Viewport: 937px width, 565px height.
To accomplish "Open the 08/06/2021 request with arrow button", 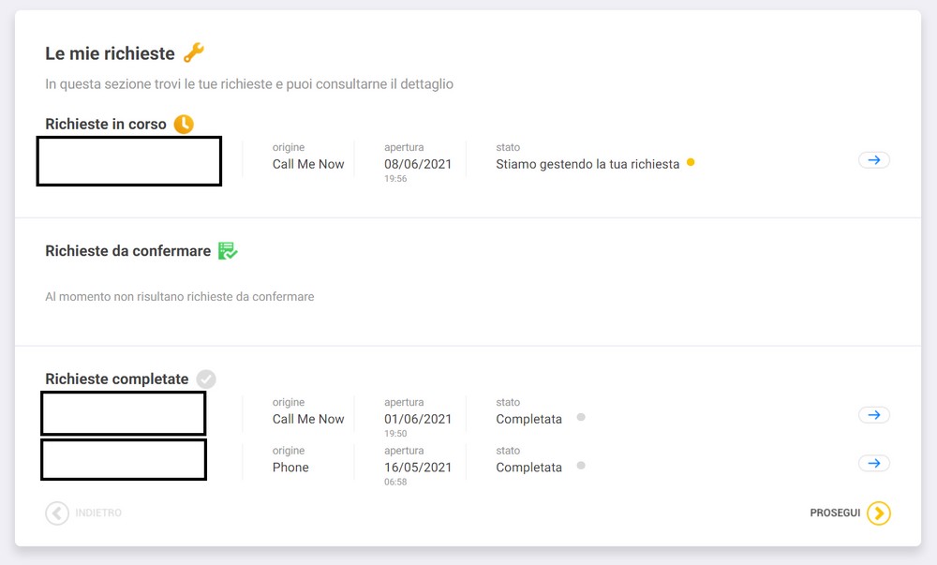I will coord(873,160).
